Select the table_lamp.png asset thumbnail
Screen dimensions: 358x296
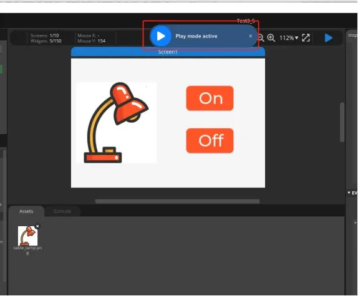27,236
